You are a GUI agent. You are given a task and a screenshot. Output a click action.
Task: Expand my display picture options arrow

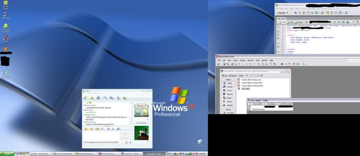pyautogui.click(x=147, y=142)
